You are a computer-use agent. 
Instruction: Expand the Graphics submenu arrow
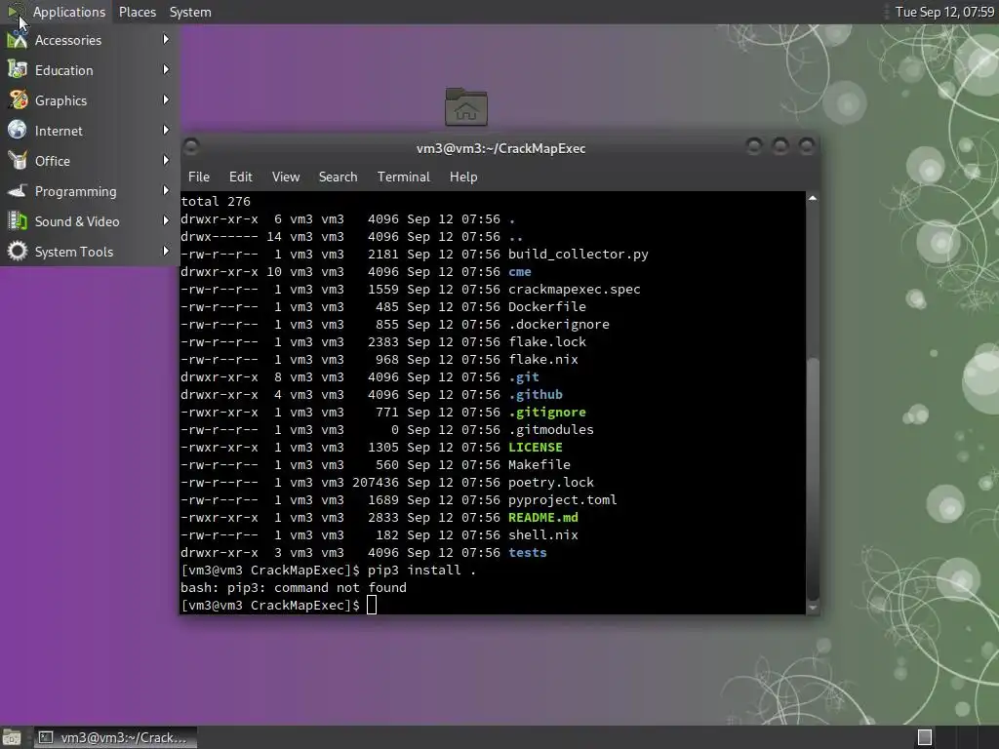[x=166, y=100]
